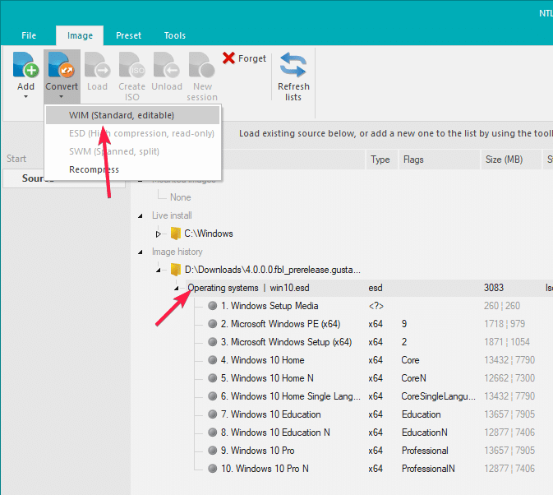Click status dot beside Windows 10 Education N
Image resolution: width=553 pixels, height=495 pixels.
click(x=212, y=433)
